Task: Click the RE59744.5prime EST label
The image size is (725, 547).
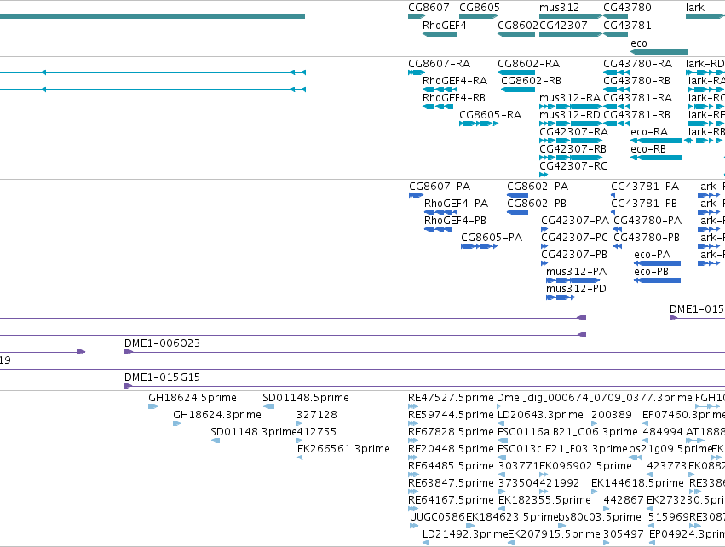Action: coord(451,415)
